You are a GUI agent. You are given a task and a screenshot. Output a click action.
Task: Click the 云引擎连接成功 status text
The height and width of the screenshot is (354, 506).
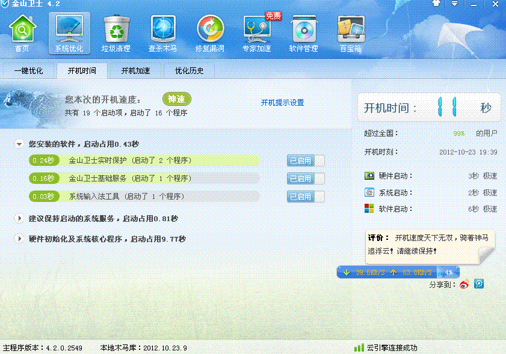(392, 348)
